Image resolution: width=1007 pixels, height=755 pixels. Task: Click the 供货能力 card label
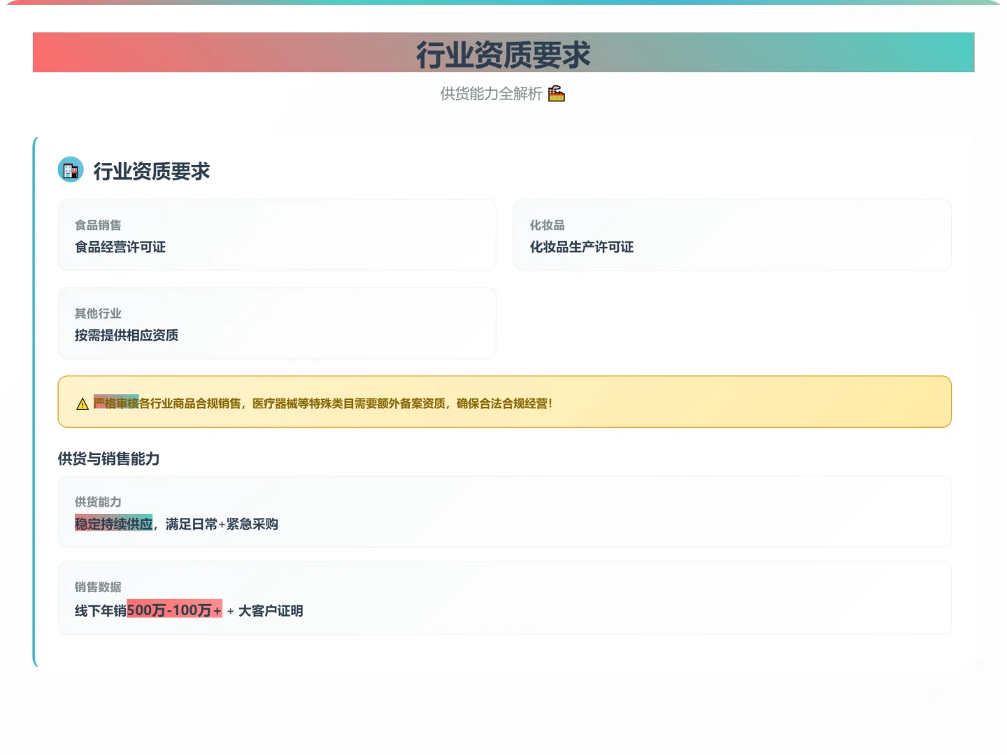[98, 502]
